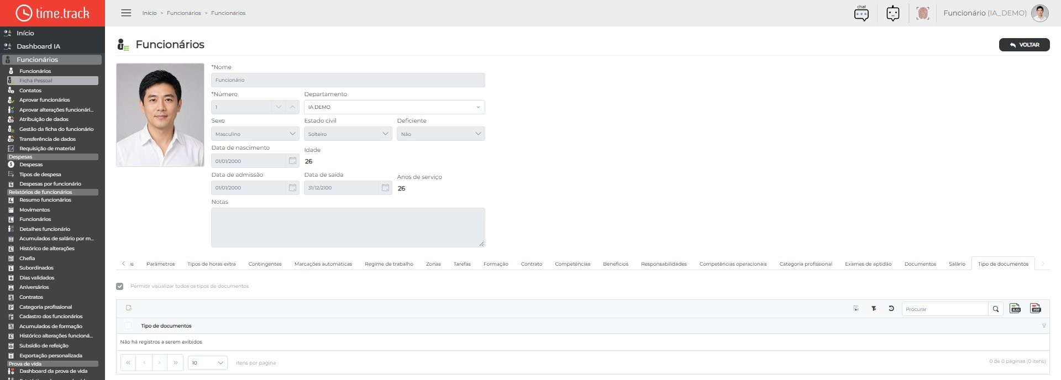This screenshot has height=380, width=1061.
Task: Open the Deficiente dropdown
Action: click(x=441, y=134)
